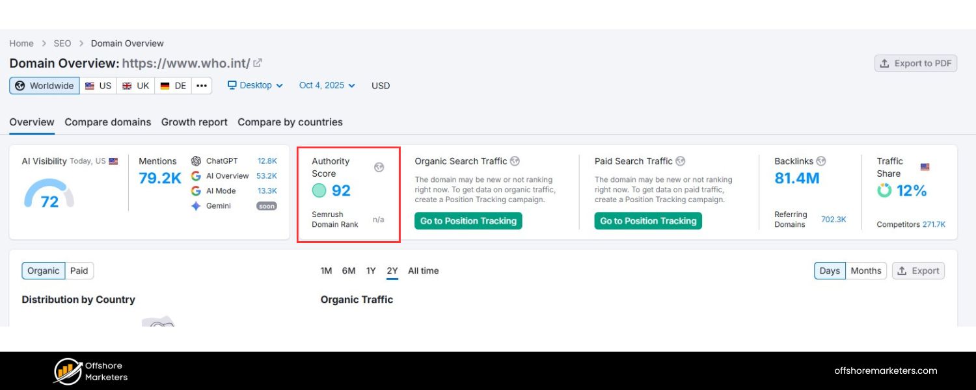Switch to the Compare domains tab
Image resolution: width=976 pixels, height=390 pixels.
108,122
